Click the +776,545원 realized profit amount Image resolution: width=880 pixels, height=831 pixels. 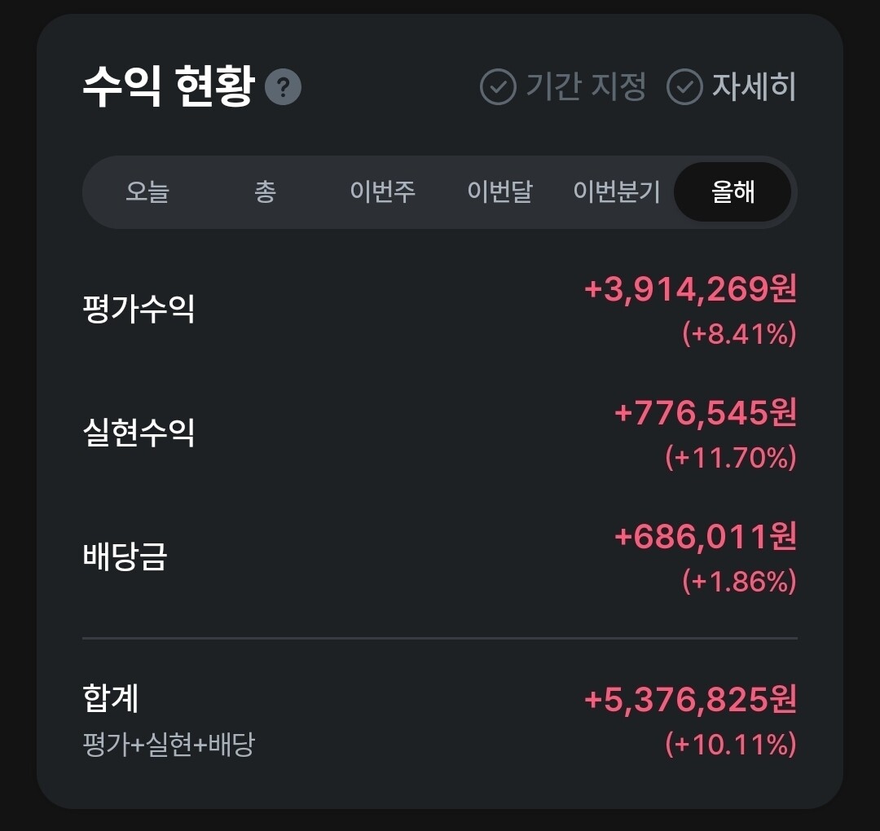coord(705,413)
